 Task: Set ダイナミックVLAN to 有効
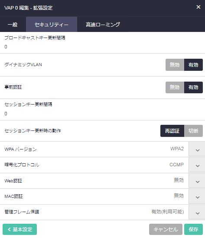coord(193,65)
